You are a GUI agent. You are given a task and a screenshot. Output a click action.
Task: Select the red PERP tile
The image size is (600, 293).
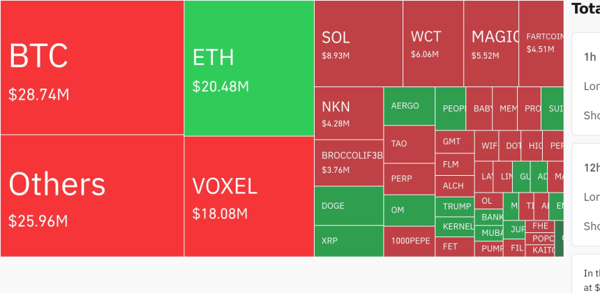[409, 179]
